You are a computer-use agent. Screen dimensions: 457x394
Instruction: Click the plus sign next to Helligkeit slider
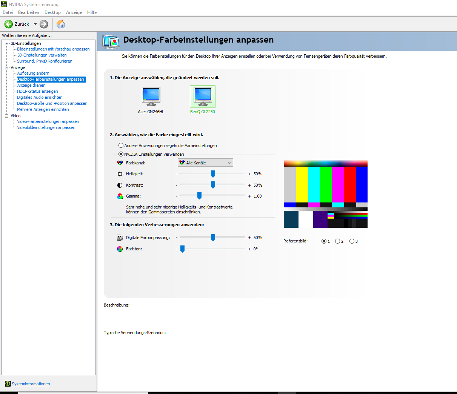click(249, 174)
